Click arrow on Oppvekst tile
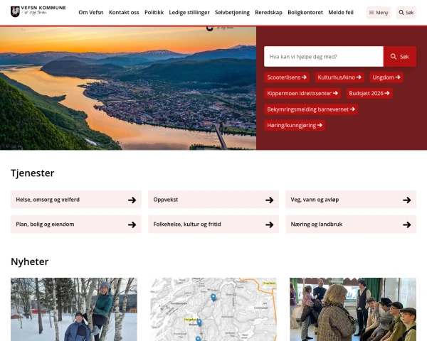The image size is (427, 341). click(269, 200)
